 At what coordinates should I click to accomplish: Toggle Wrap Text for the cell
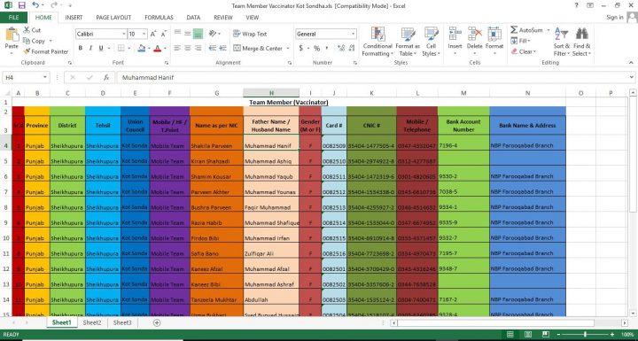click(x=250, y=34)
